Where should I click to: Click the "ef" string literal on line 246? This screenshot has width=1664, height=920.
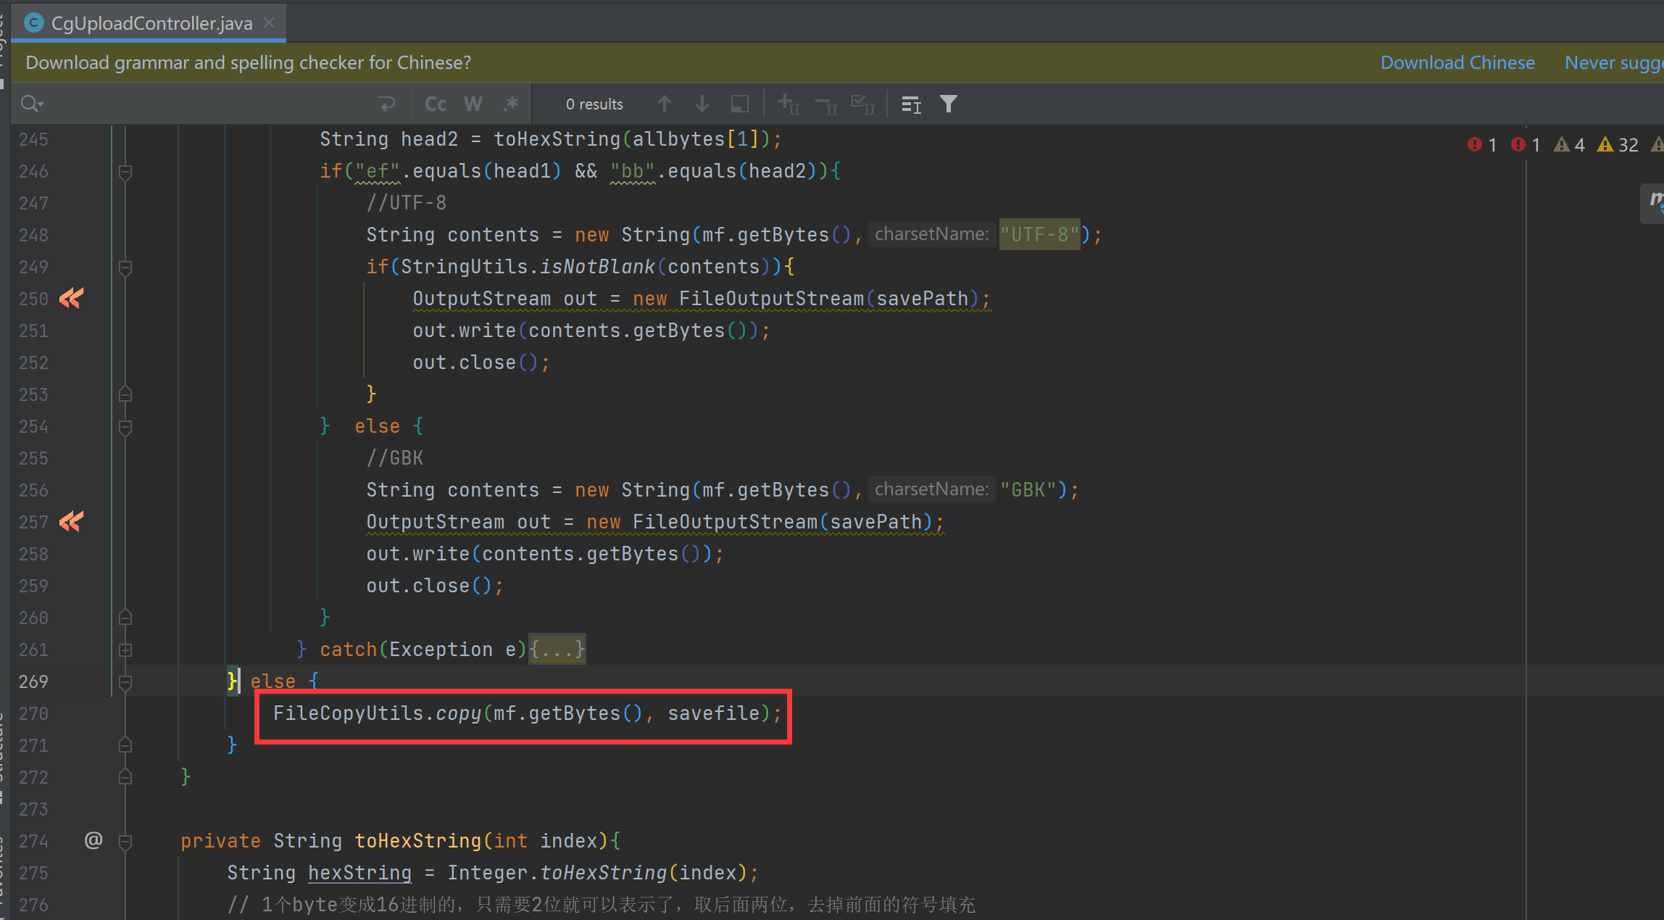click(x=378, y=171)
